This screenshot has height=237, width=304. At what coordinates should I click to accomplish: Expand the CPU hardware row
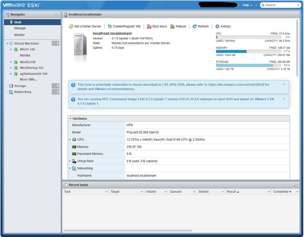(x=70, y=139)
